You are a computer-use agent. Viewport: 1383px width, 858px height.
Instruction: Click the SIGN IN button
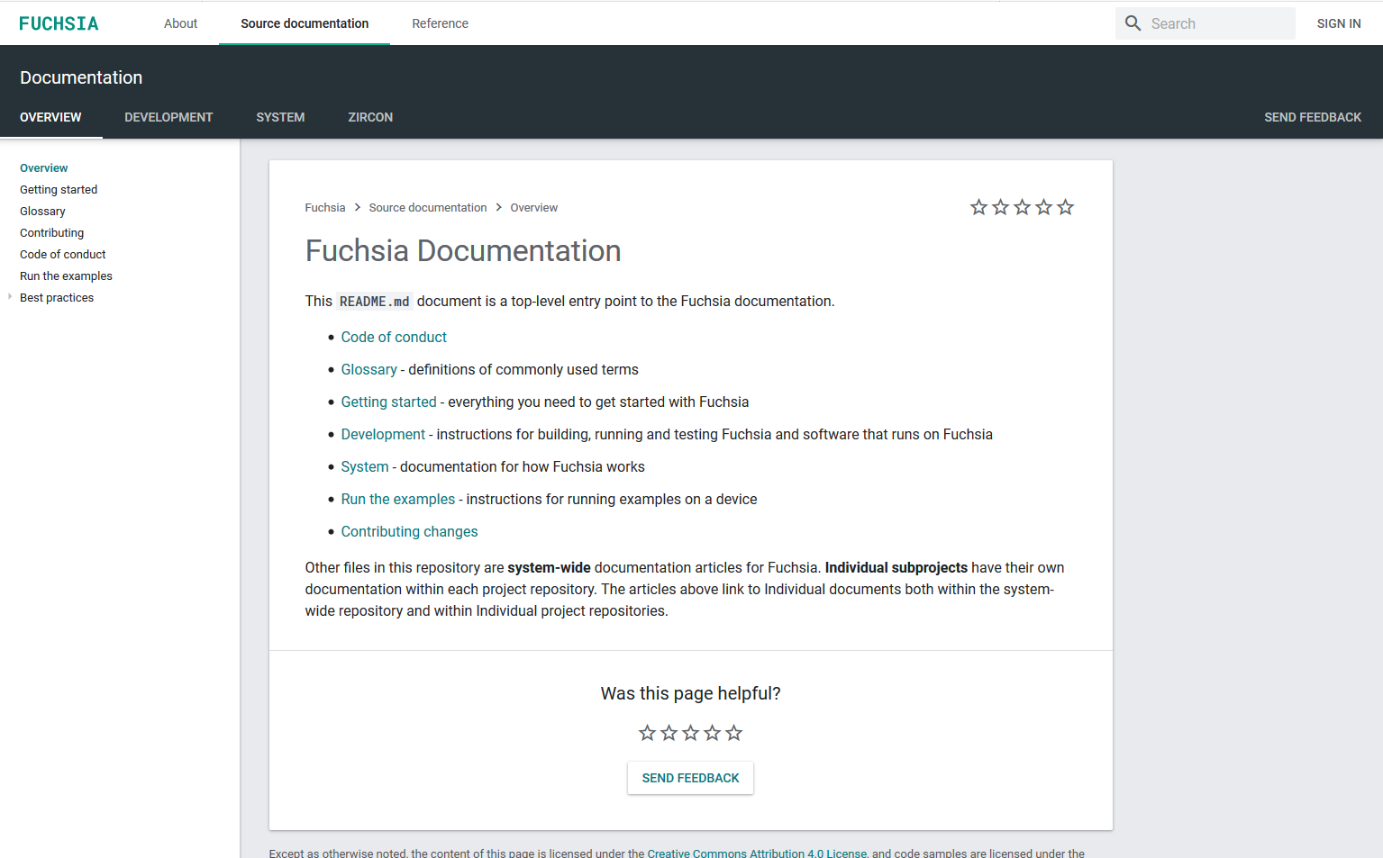point(1338,23)
